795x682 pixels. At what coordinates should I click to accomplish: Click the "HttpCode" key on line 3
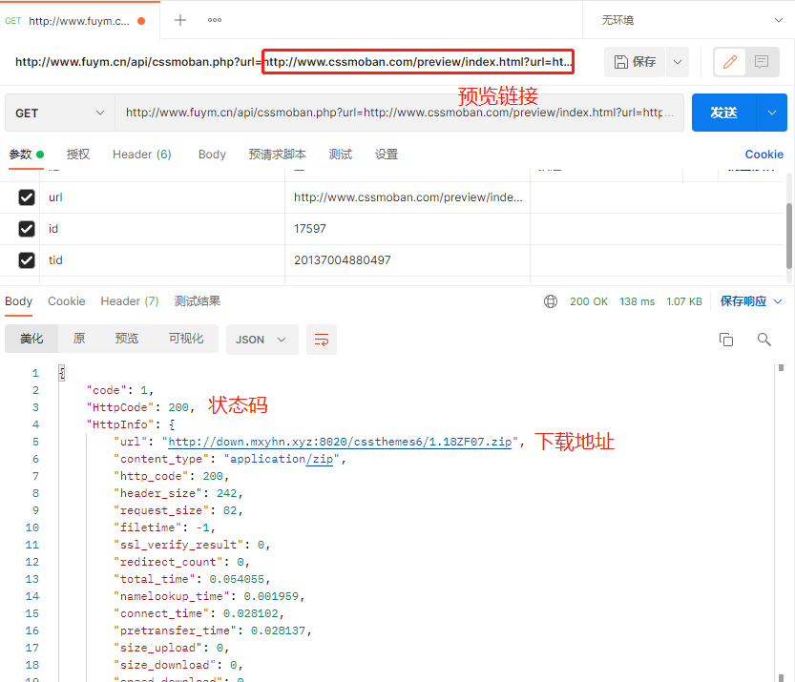tap(119, 407)
